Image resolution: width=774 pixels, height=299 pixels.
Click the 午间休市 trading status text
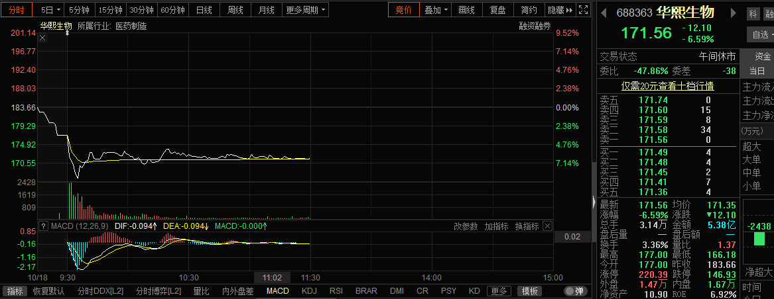point(717,57)
